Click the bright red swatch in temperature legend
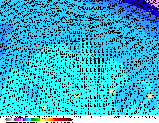 (55, 119)
